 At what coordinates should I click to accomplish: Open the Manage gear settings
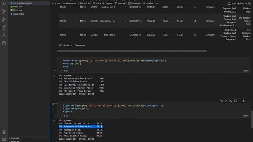tap(4, 139)
